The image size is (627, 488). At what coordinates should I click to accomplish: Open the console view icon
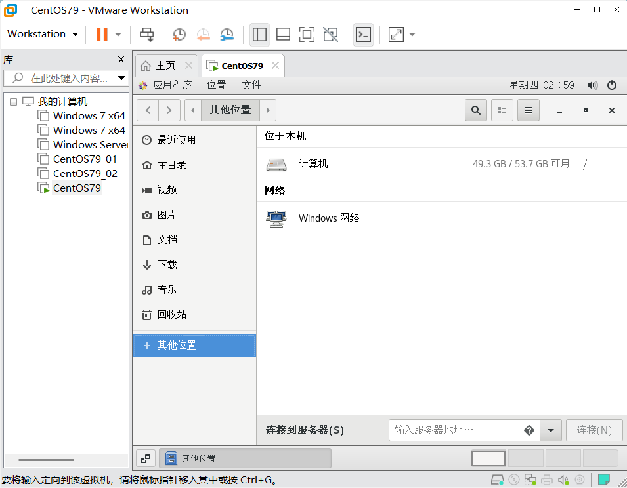pos(363,34)
